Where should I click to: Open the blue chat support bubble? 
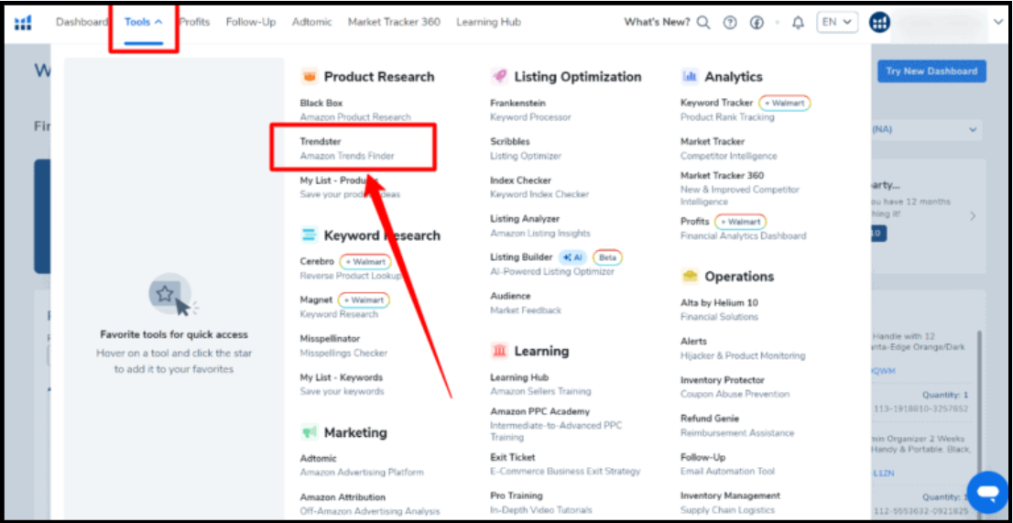[987, 493]
